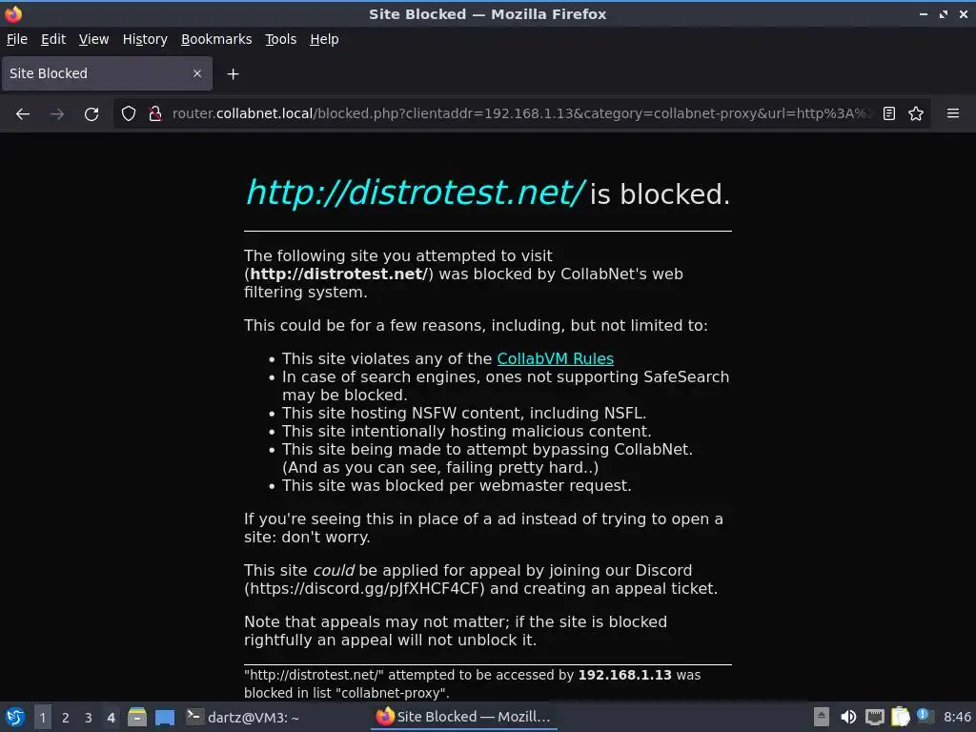Screen dimensions: 976x732
Task: View site connection info via the crossed-out lock icon
Action: pos(155,114)
